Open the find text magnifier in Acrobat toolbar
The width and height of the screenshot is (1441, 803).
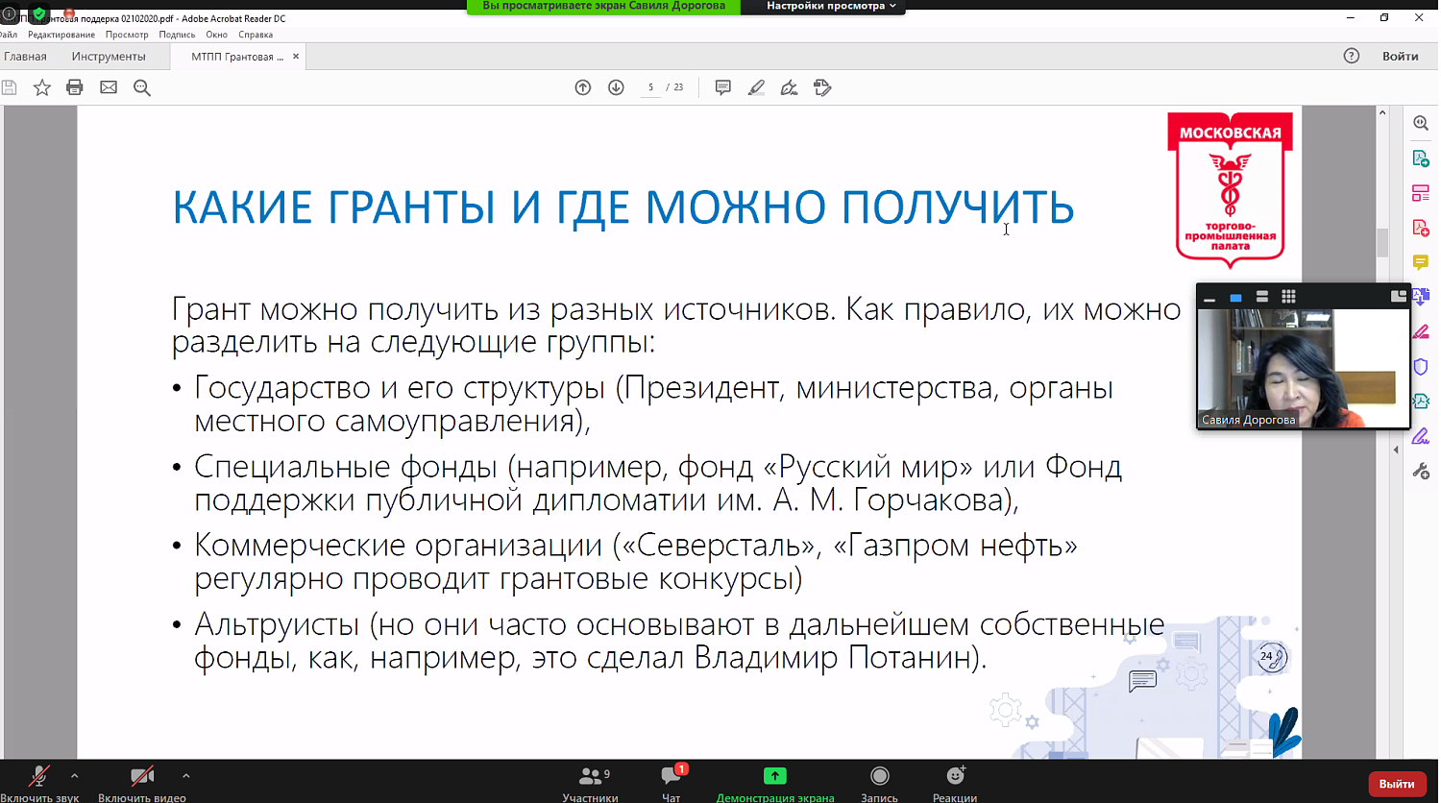click(142, 87)
